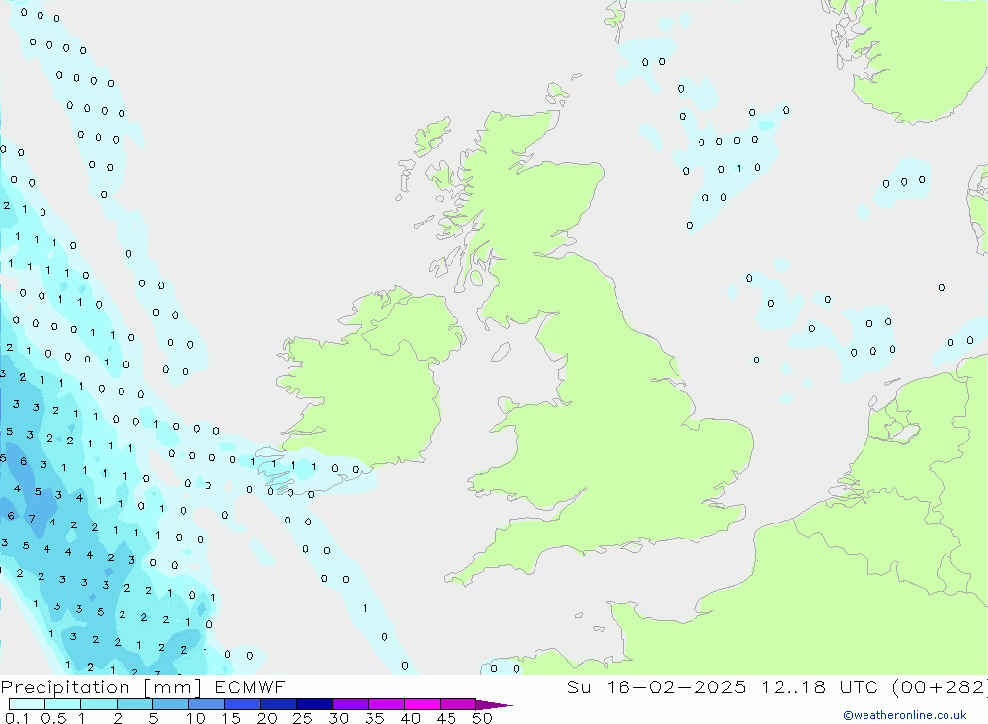Select the 5–10 mm legend color swatch
Screen dimensions: 988x724
(x=171, y=704)
